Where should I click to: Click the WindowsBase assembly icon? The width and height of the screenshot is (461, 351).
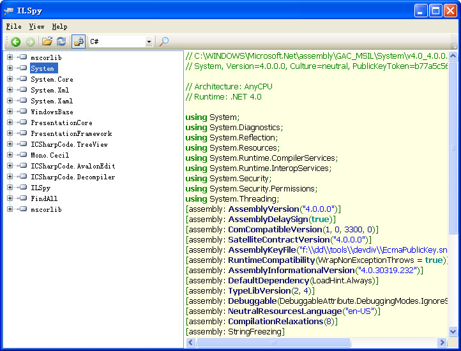(x=23, y=112)
